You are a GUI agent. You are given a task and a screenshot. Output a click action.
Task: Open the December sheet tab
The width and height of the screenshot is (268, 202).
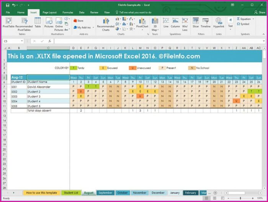(158, 193)
